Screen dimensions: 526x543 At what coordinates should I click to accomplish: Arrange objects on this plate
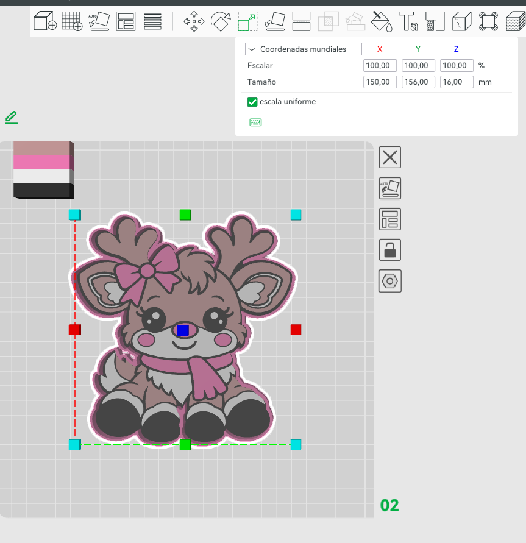[390, 219]
